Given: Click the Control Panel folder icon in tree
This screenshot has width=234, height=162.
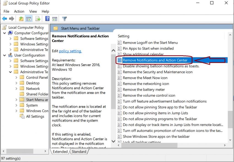Looking at the screenshot, I should point(22,77).
